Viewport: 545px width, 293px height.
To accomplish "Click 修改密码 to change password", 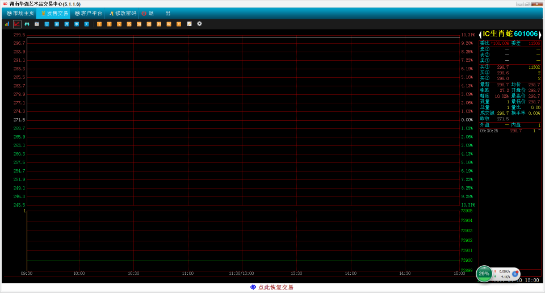I will (123, 13).
